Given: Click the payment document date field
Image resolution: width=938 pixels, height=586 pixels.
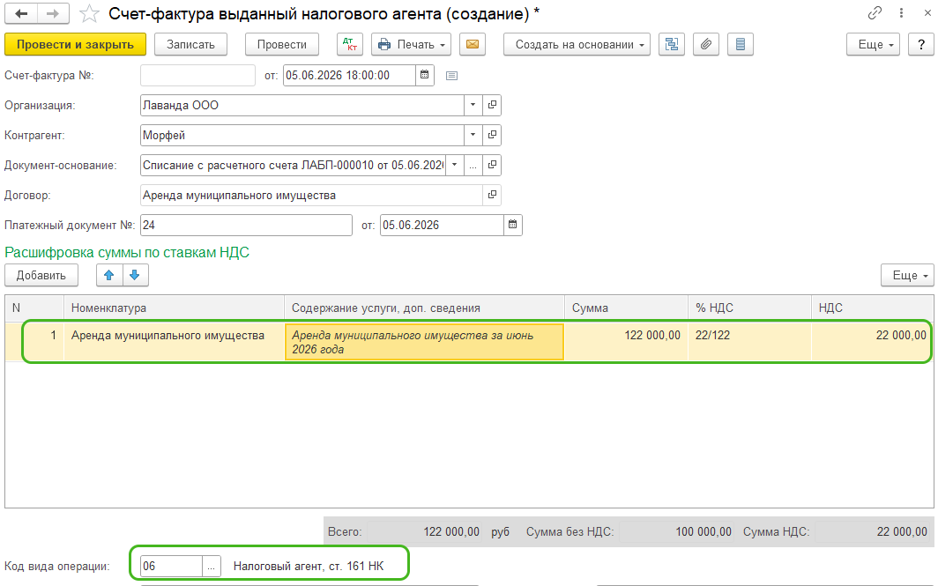Looking at the screenshot, I should point(442,225).
